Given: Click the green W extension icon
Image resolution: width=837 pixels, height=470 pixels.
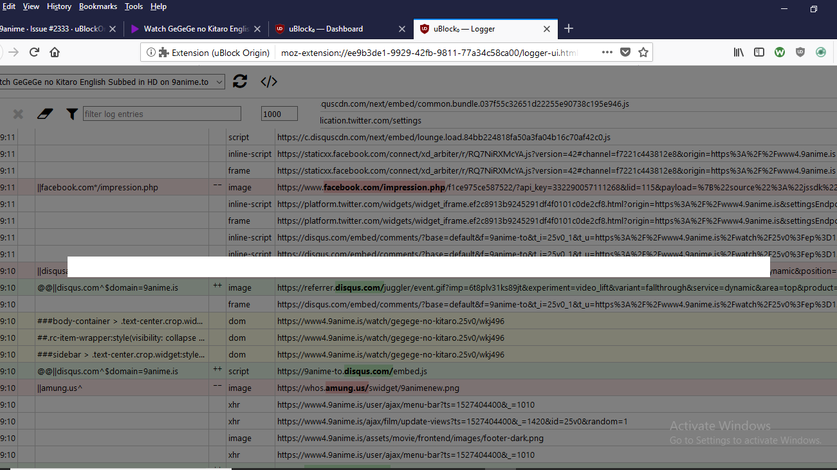Looking at the screenshot, I should pos(780,52).
